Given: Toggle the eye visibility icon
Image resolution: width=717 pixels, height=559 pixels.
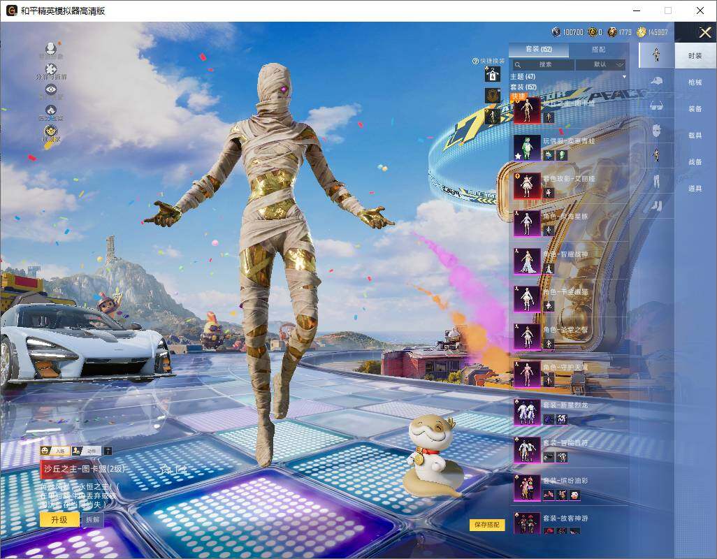Looking at the screenshot, I should tap(50, 89).
